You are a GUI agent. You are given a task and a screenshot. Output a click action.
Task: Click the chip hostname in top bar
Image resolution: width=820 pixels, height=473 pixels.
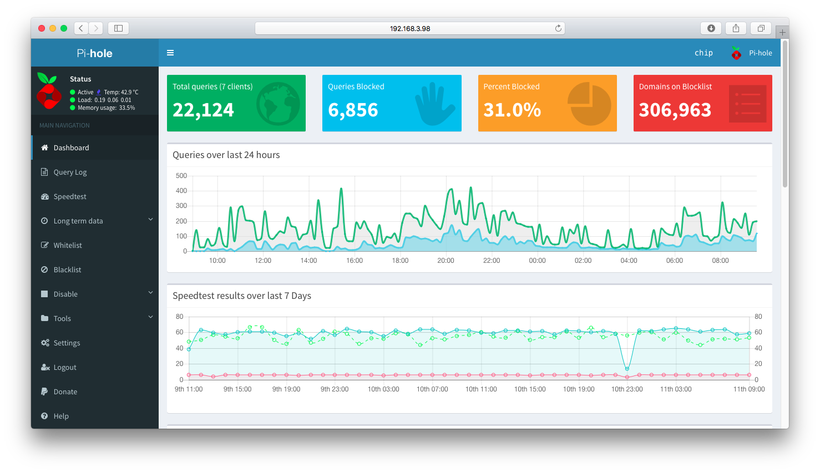[703, 53]
